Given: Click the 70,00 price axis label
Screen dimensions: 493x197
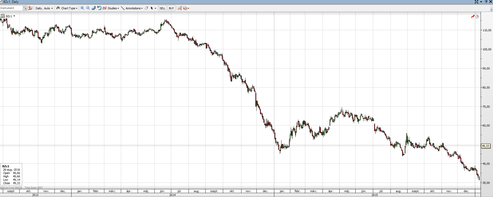Looking at the screenshot, I should coord(486,107).
